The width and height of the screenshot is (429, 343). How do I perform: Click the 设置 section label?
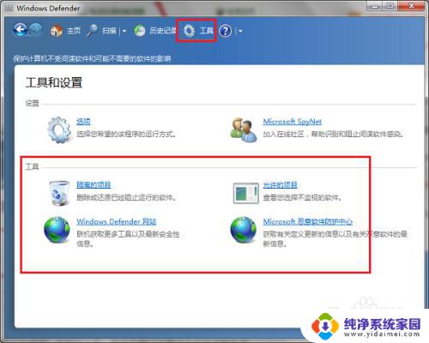coord(32,103)
